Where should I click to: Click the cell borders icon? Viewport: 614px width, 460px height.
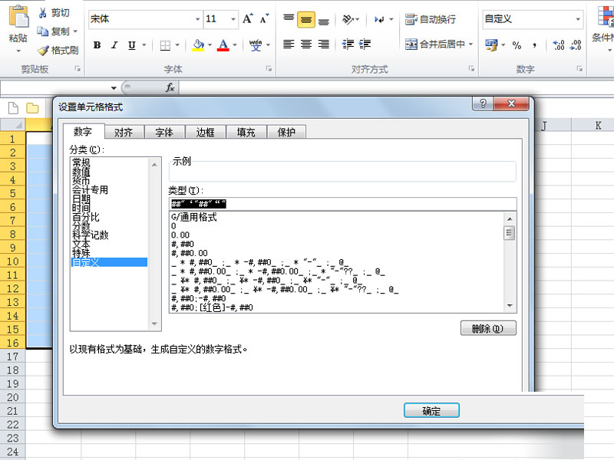coord(165,45)
